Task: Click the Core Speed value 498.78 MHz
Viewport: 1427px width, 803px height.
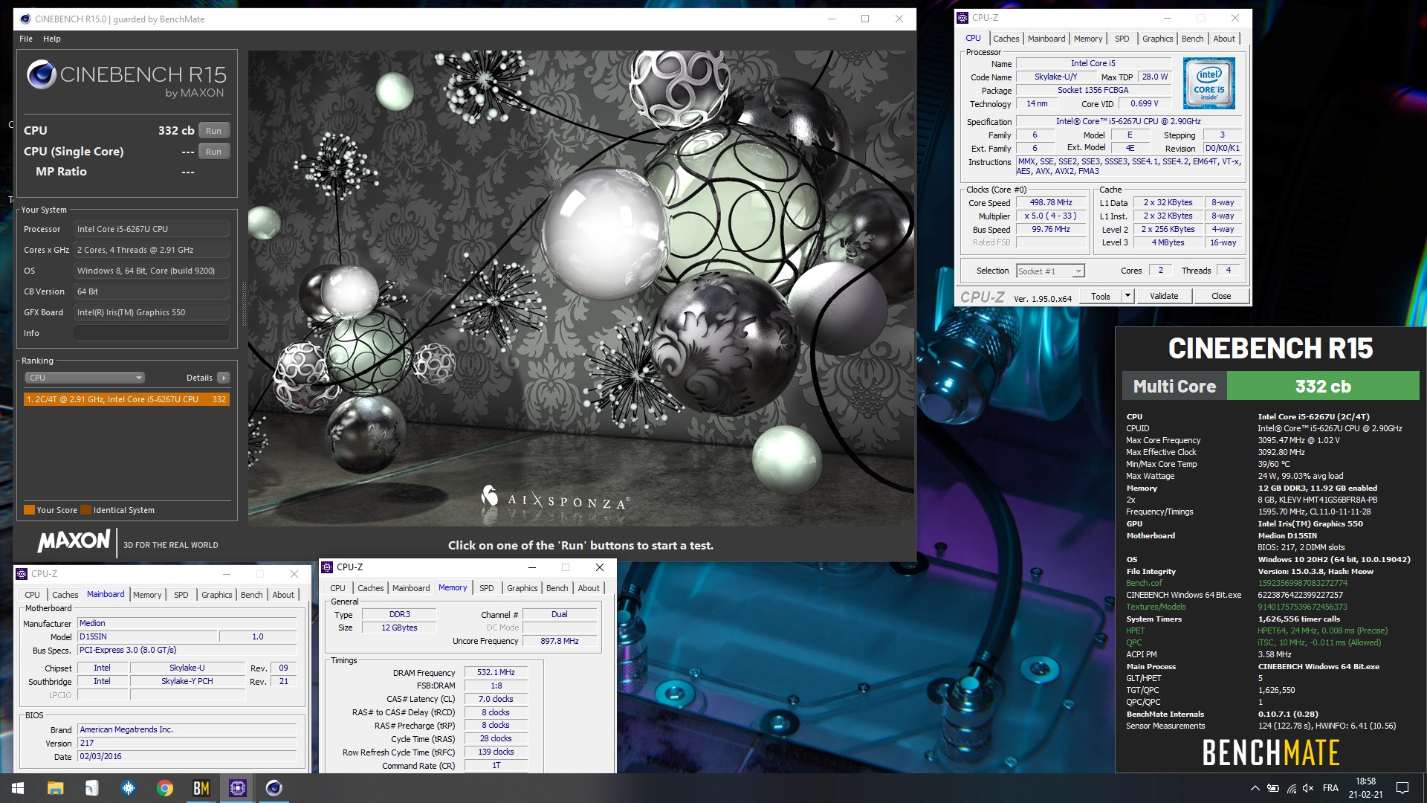Action: click(x=1051, y=202)
